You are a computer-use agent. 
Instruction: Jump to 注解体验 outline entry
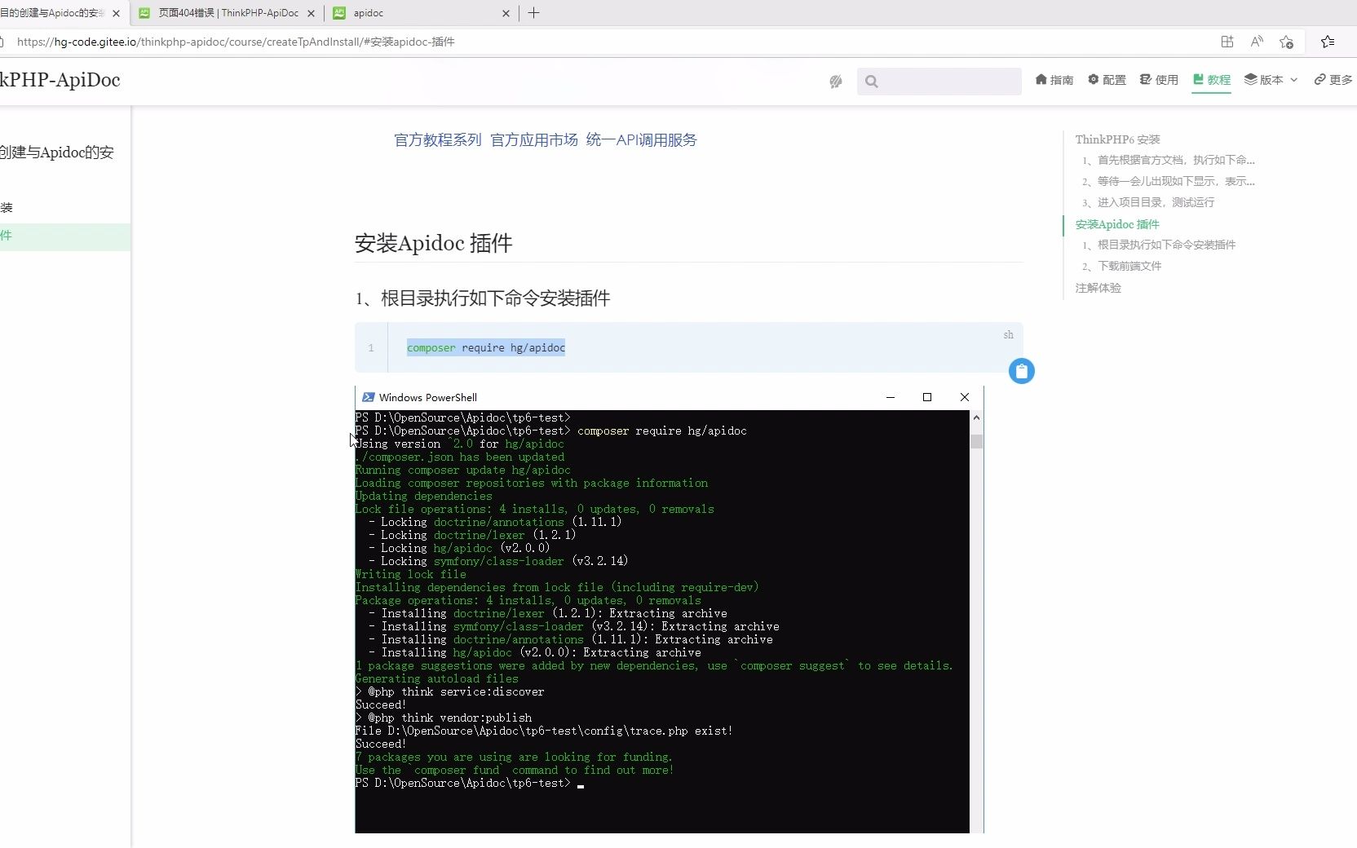(1098, 288)
